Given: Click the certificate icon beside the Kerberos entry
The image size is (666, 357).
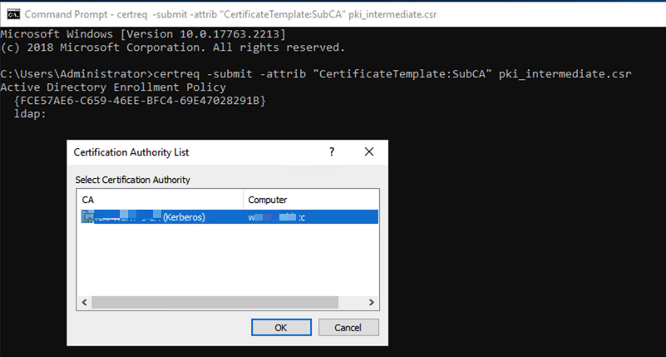Looking at the screenshot, I should point(86,217).
